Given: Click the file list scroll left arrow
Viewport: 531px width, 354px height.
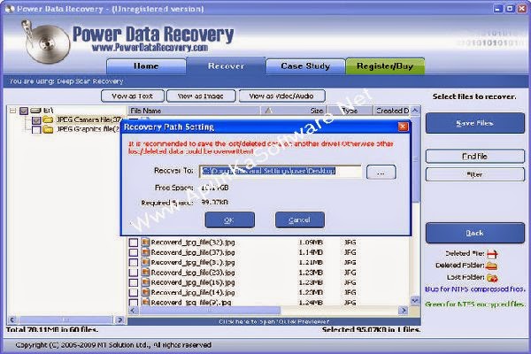Looking at the screenshot, I should 133,311.
